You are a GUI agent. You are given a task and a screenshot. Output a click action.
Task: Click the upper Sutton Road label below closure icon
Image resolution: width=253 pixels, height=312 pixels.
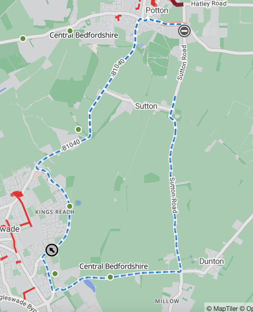182,63
